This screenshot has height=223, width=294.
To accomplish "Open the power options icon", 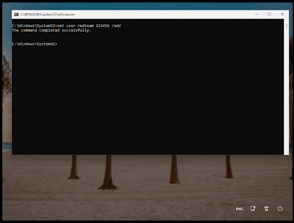I will [280, 209].
